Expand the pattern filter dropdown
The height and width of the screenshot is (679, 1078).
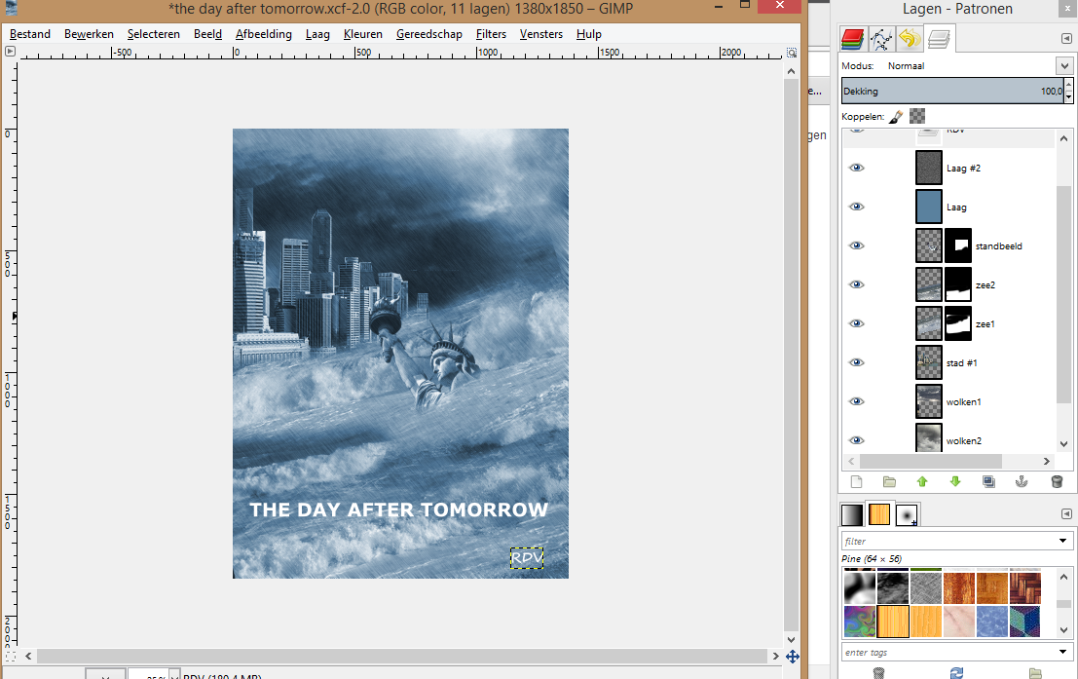click(x=1063, y=541)
